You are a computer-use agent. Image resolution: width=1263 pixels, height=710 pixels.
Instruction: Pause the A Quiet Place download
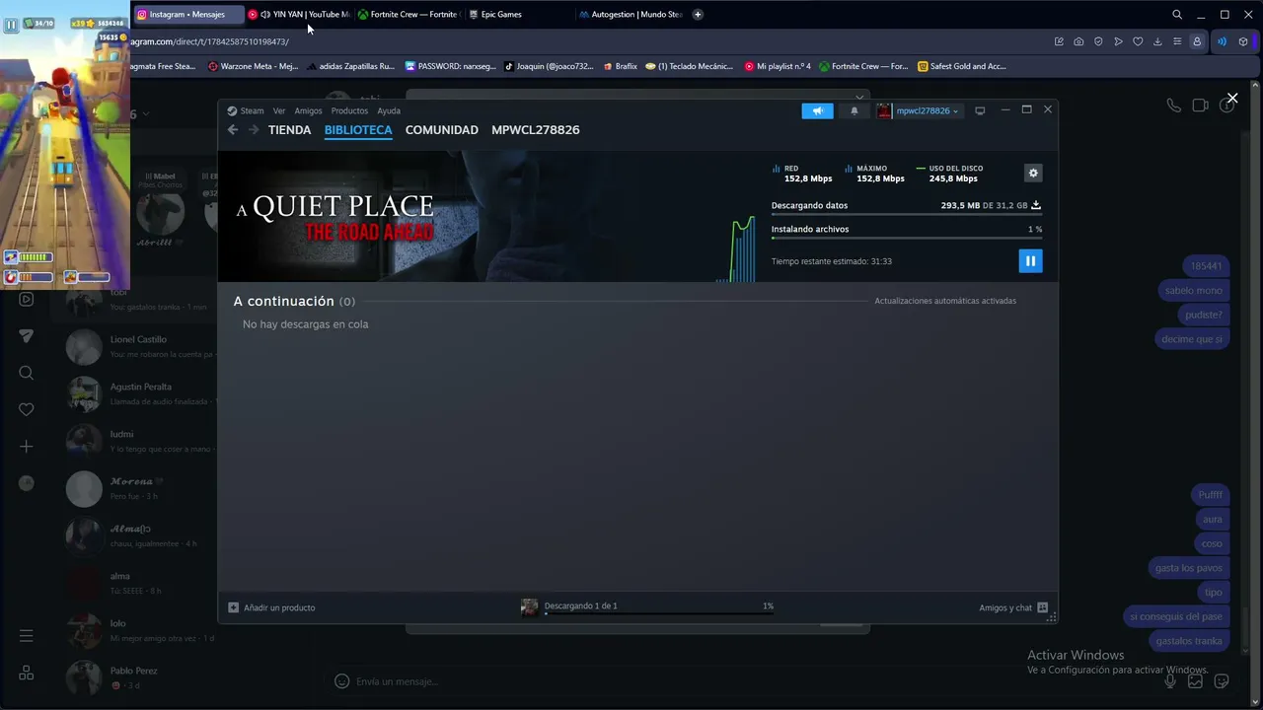(x=1030, y=260)
